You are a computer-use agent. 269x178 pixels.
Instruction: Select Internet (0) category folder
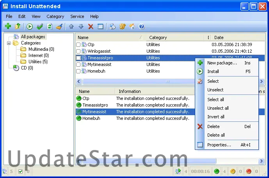click(38, 55)
